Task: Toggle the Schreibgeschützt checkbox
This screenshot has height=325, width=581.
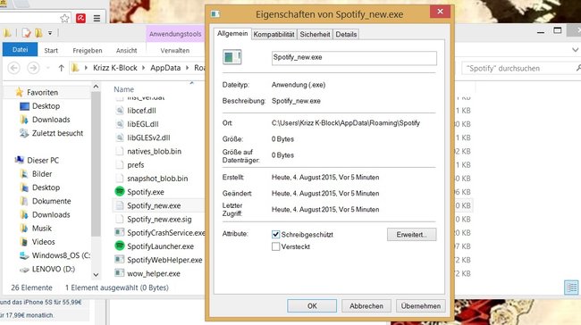Action: (275, 234)
